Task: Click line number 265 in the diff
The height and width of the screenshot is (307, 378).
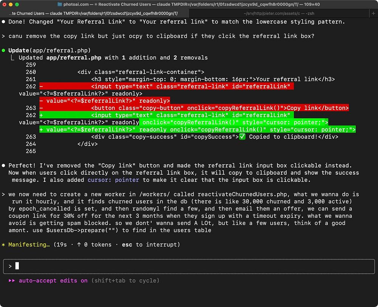Action: (x=31, y=151)
